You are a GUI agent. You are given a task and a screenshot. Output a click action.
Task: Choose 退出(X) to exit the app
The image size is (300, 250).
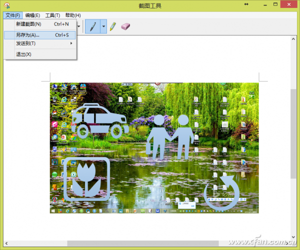(x=40, y=54)
